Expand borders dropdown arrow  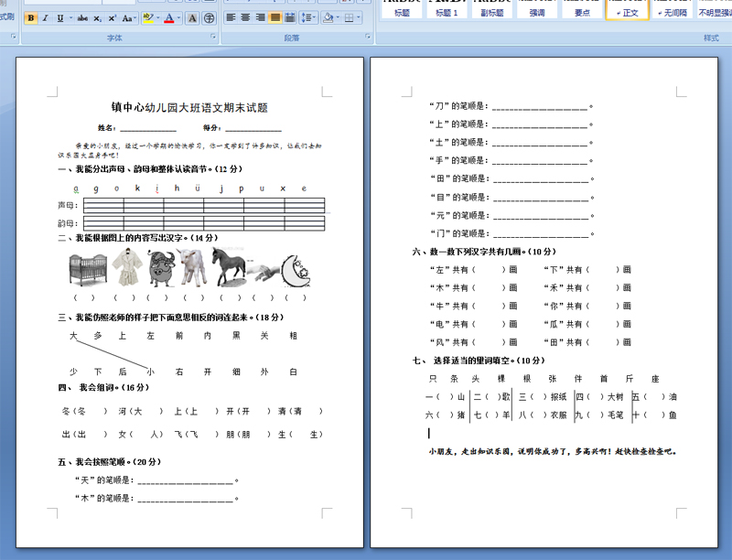coord(359,17)
